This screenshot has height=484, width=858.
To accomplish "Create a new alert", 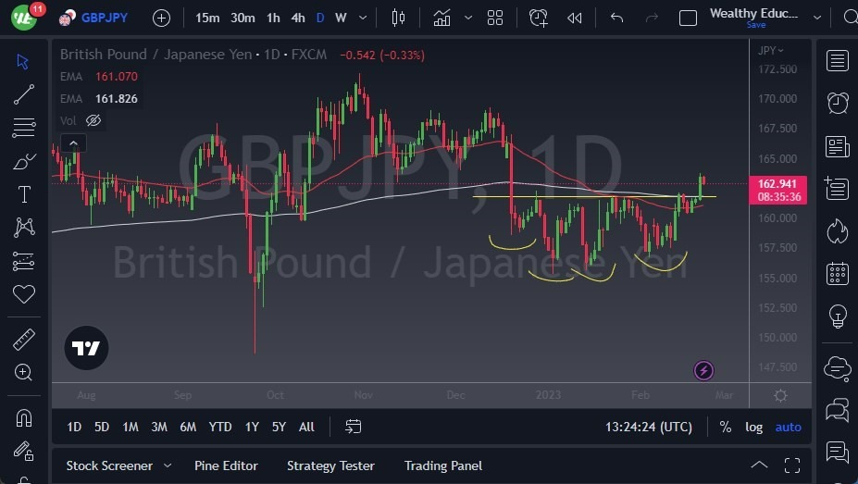I will [539, 19].
